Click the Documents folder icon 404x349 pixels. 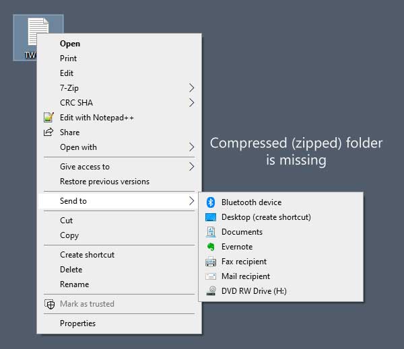(210, 232)
